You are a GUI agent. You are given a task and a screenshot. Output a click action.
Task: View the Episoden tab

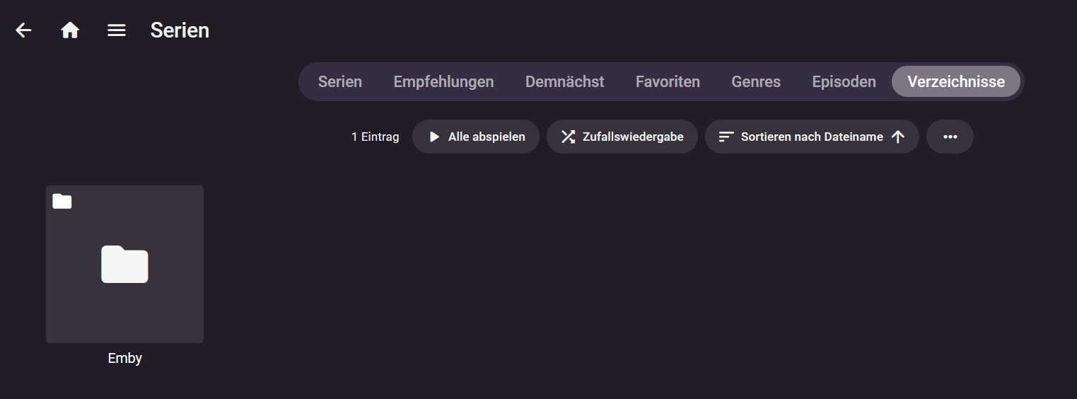844,81
